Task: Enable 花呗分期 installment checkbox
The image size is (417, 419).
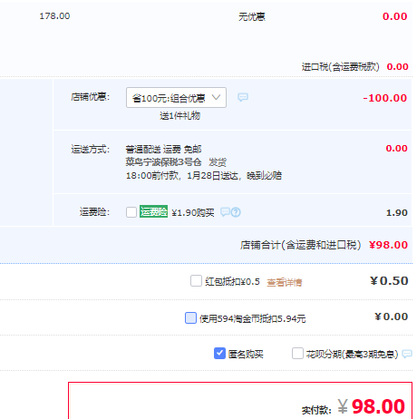Action: 297,353
